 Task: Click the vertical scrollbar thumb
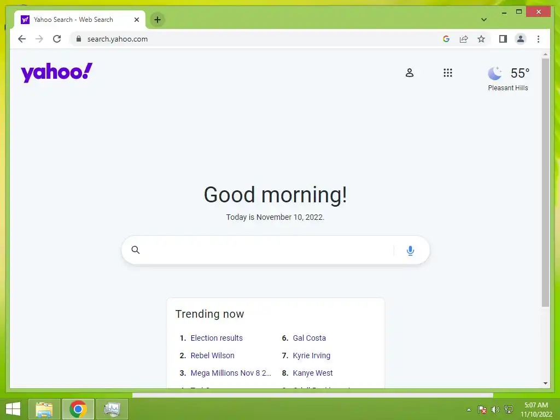[x=545, y=182]
